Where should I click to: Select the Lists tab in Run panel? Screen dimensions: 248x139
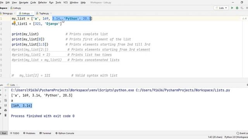coord(12,85)
